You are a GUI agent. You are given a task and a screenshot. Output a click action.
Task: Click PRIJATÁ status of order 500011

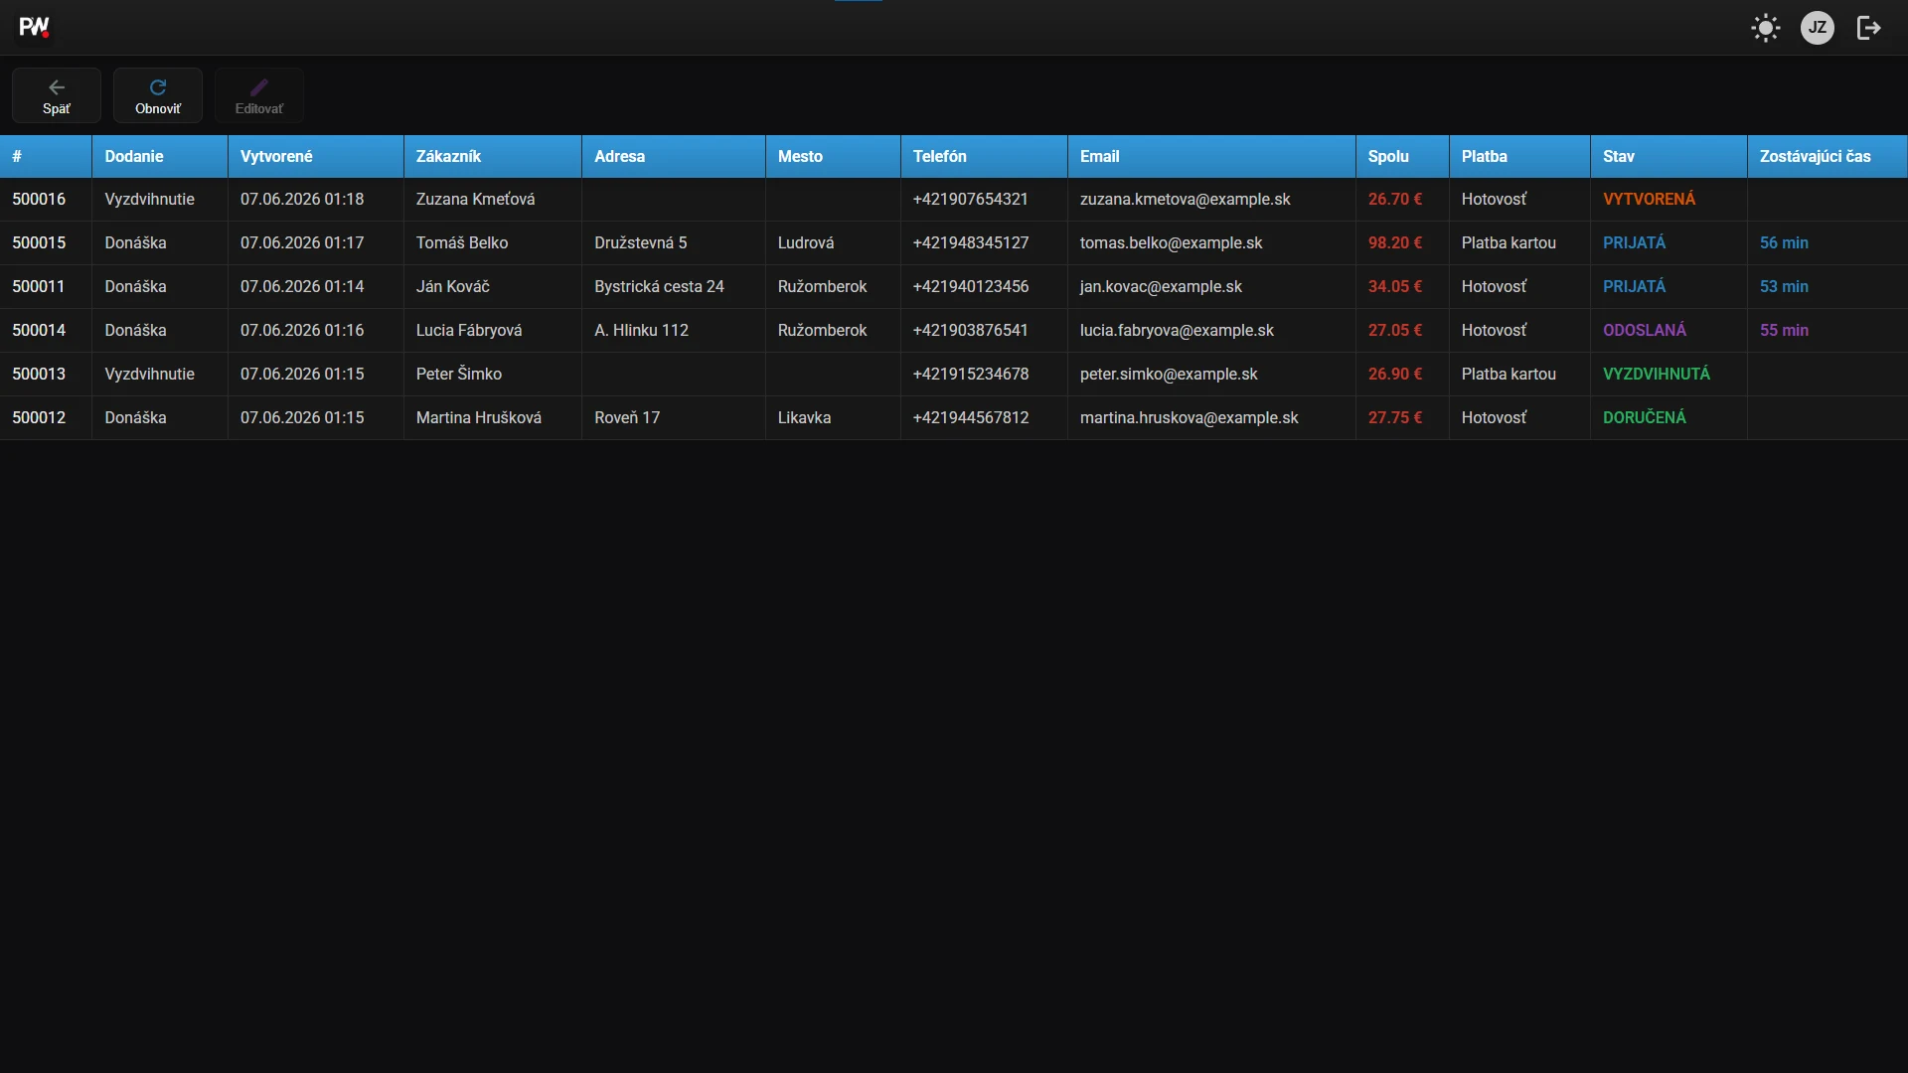click(1635, 286)
